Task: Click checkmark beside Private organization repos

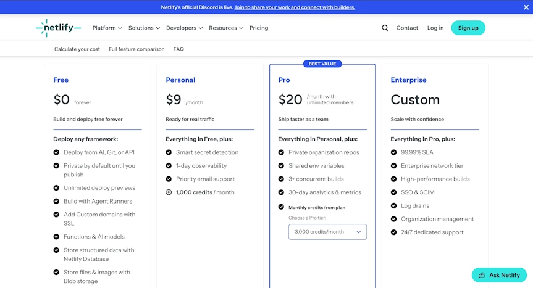Action: (281, 152)
